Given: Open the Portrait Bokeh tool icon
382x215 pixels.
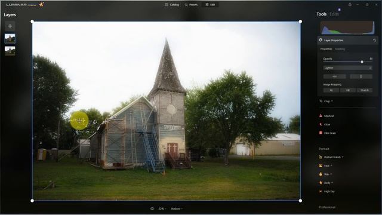Looking at the screenshot, I should pos(321,157).
